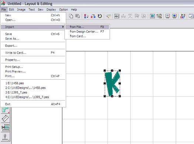Viewport: 194px width, 144px height.
Task: Select the ruler measure tool
Action: pyautogui.click(x=5, y=118)
